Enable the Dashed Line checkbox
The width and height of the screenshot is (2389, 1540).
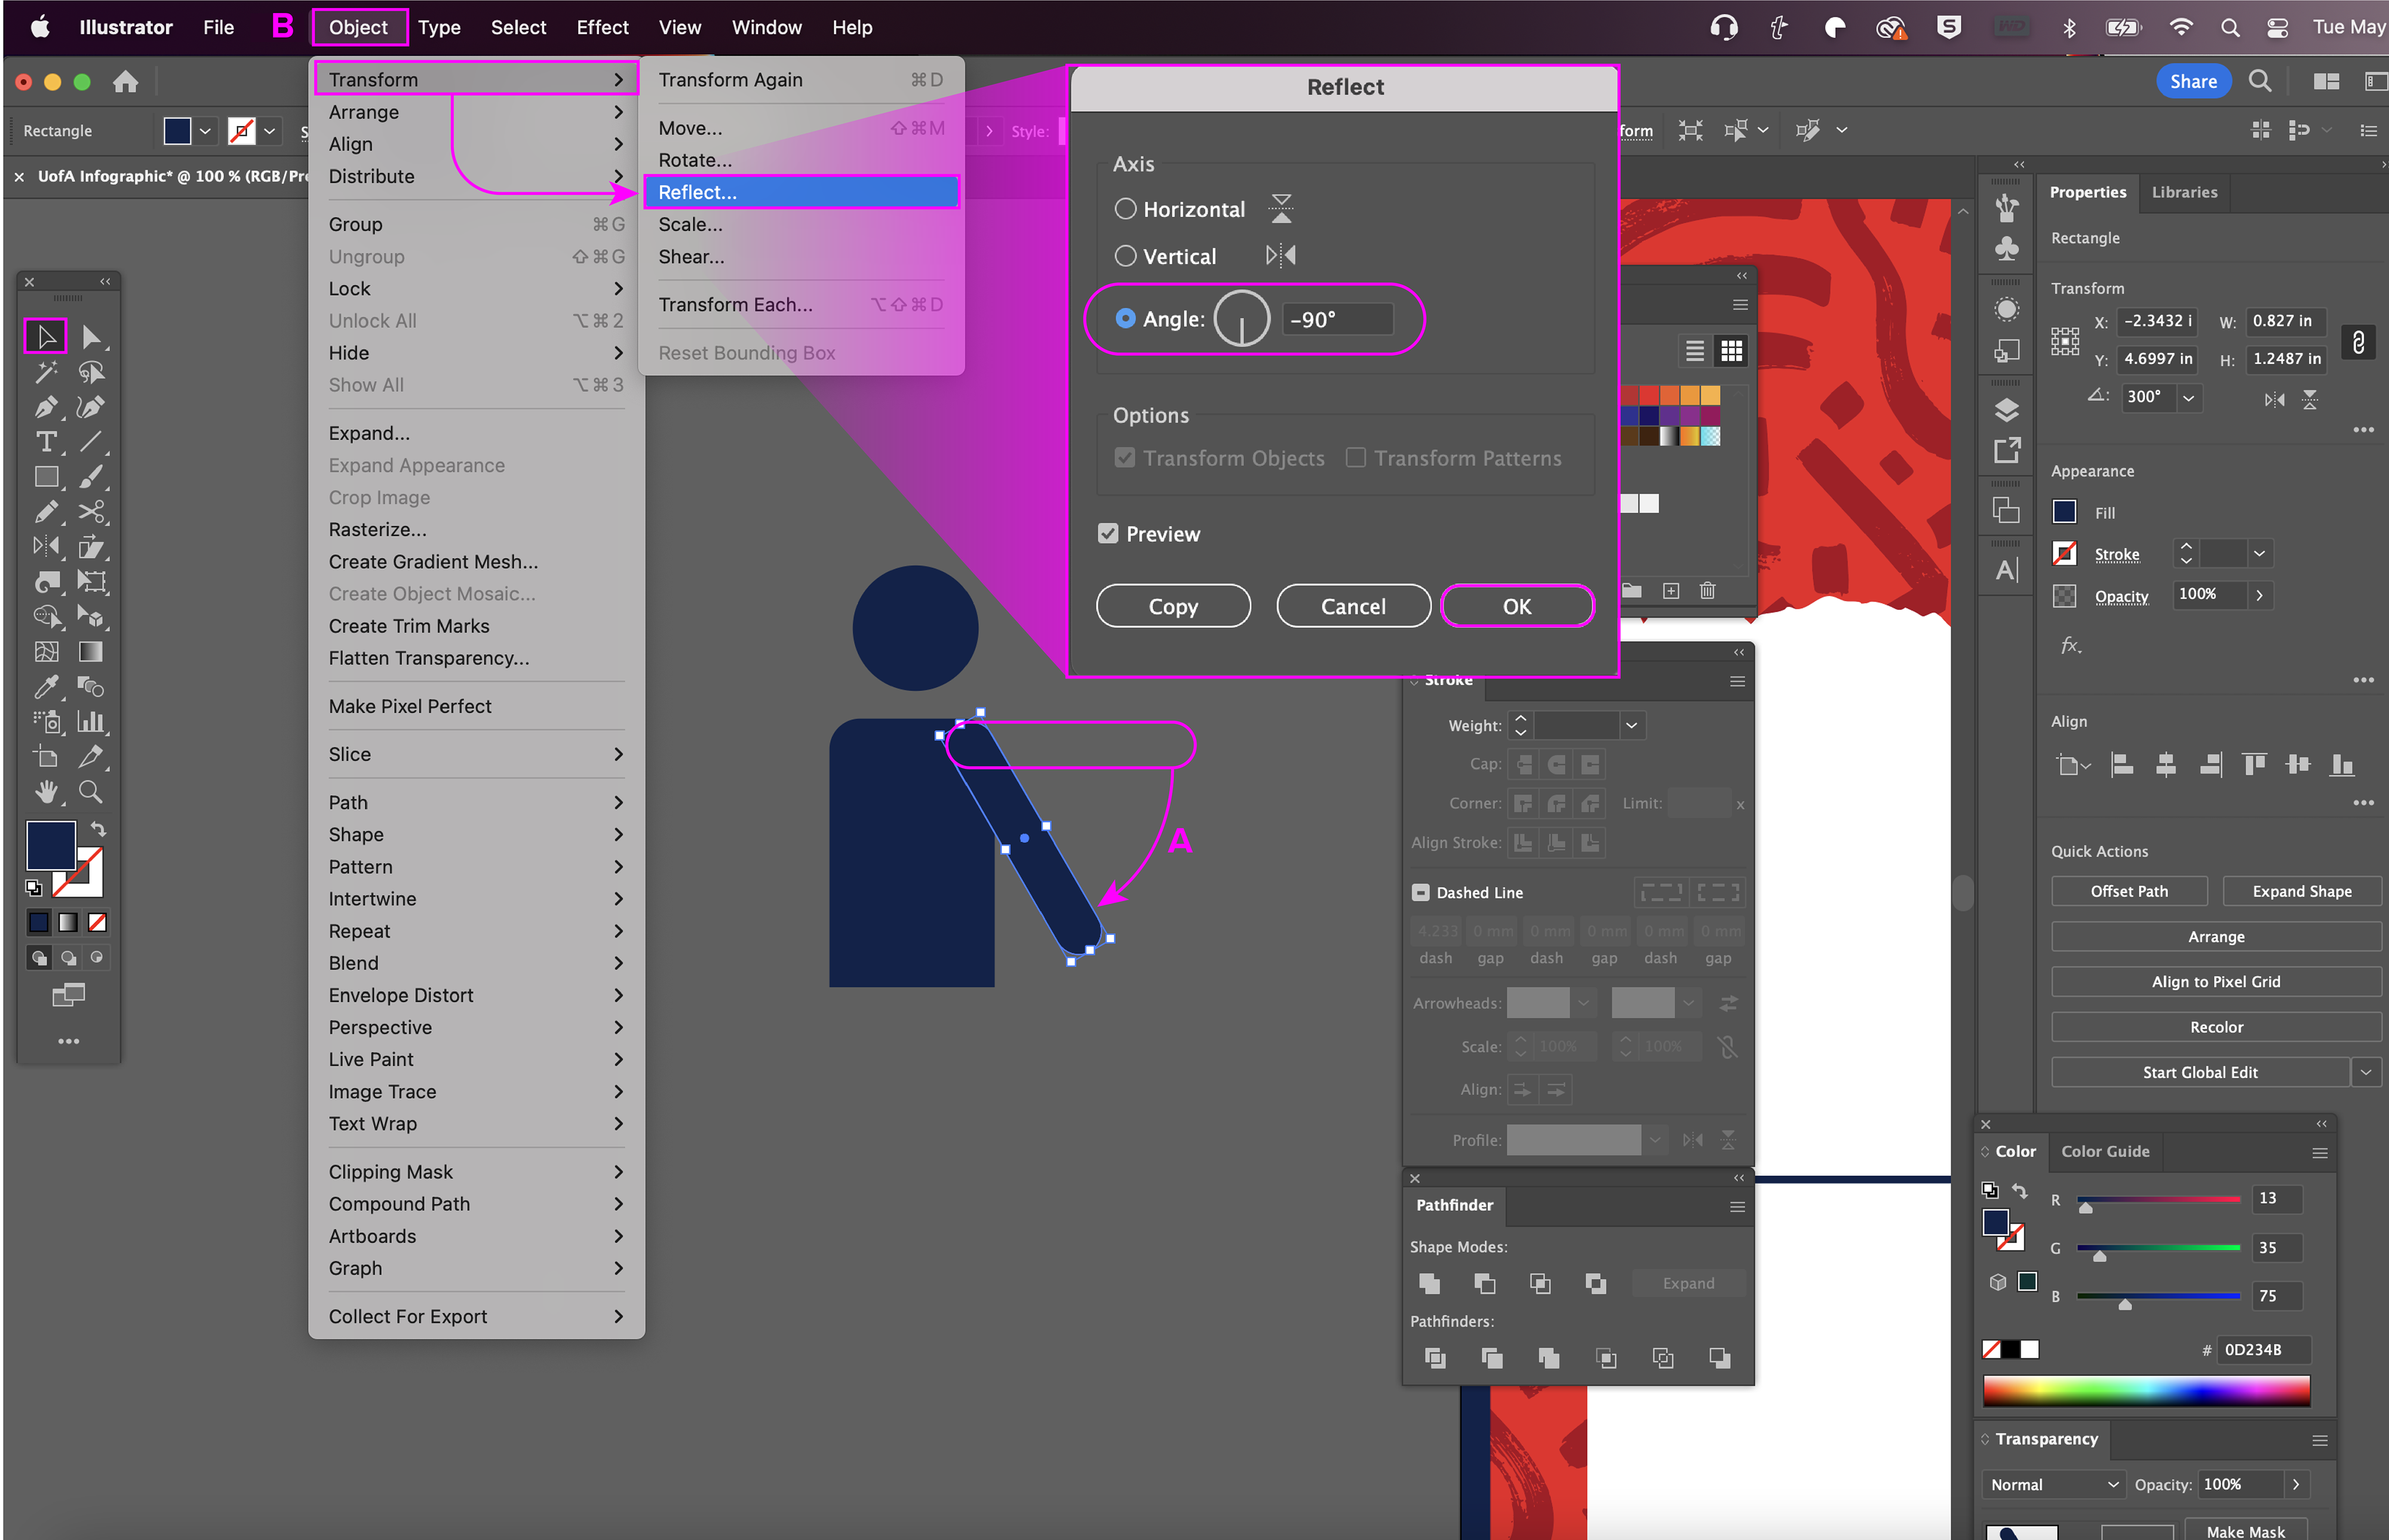(1420, 892)
